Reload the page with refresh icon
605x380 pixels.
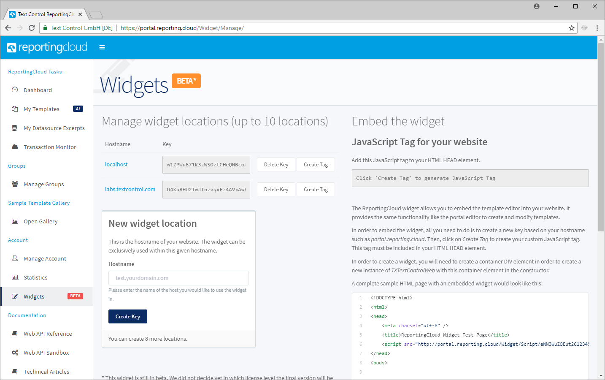[32, 28]
